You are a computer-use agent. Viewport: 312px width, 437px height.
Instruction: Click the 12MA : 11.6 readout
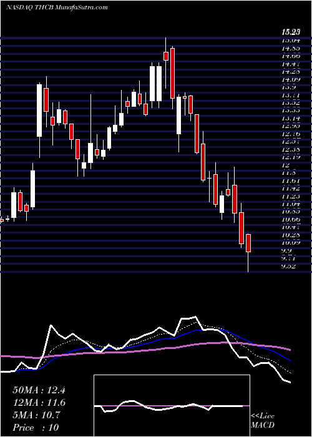39,403
